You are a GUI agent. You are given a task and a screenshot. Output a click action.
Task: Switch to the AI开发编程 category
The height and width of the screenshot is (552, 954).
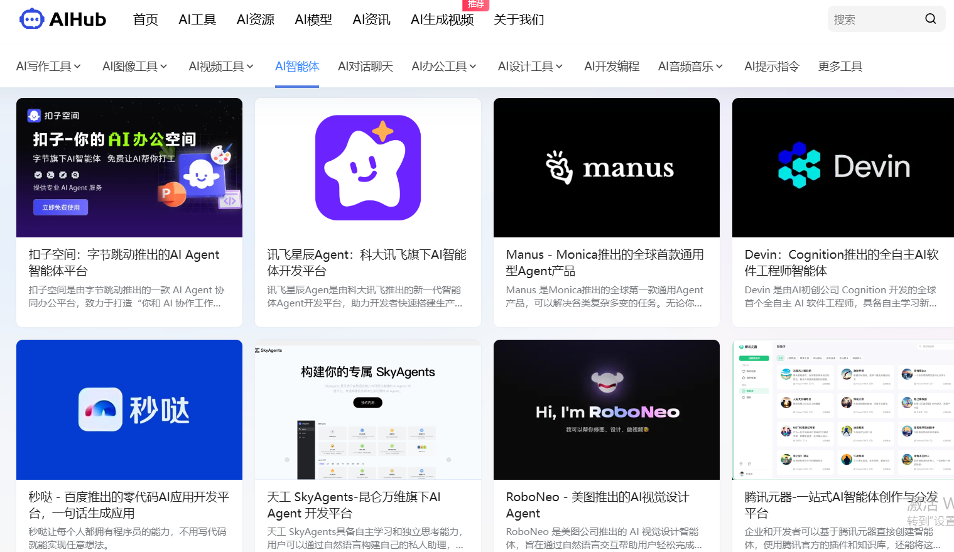click(x=612, y=67)
